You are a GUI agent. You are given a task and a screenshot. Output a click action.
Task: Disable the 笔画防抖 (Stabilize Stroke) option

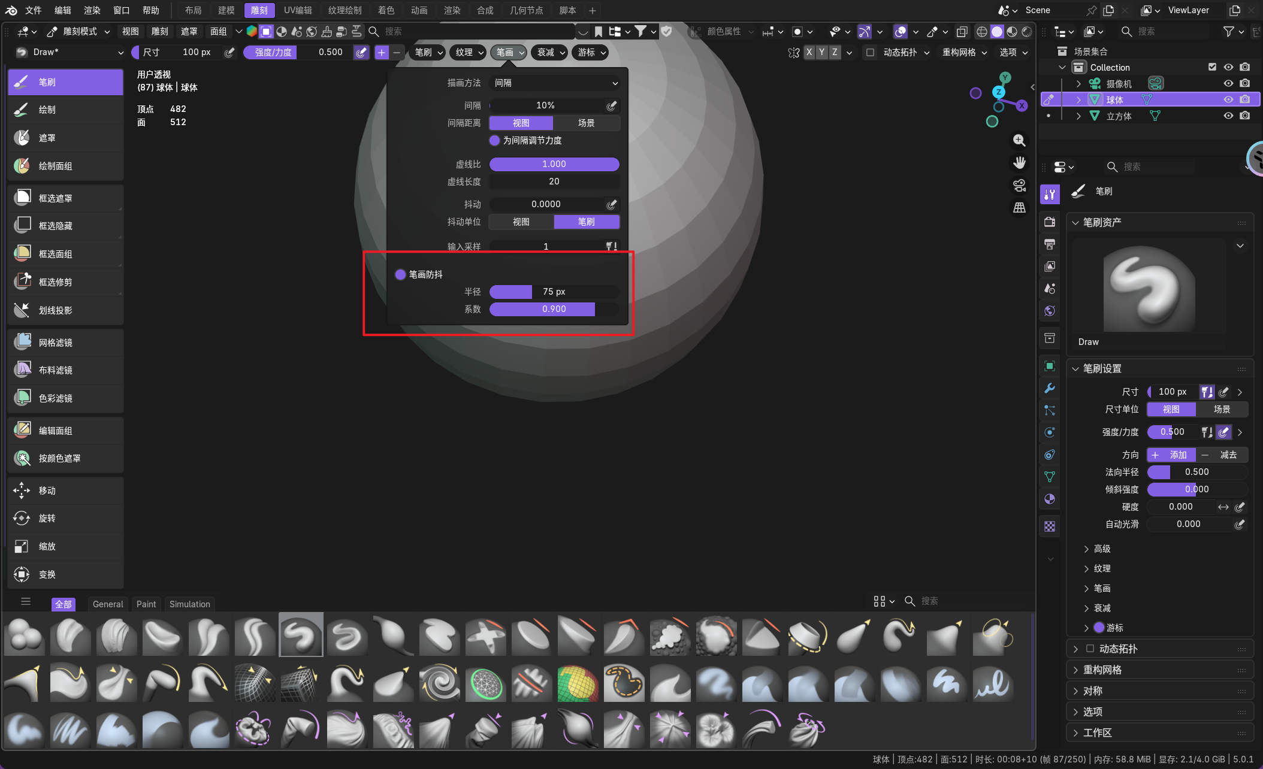400,274
